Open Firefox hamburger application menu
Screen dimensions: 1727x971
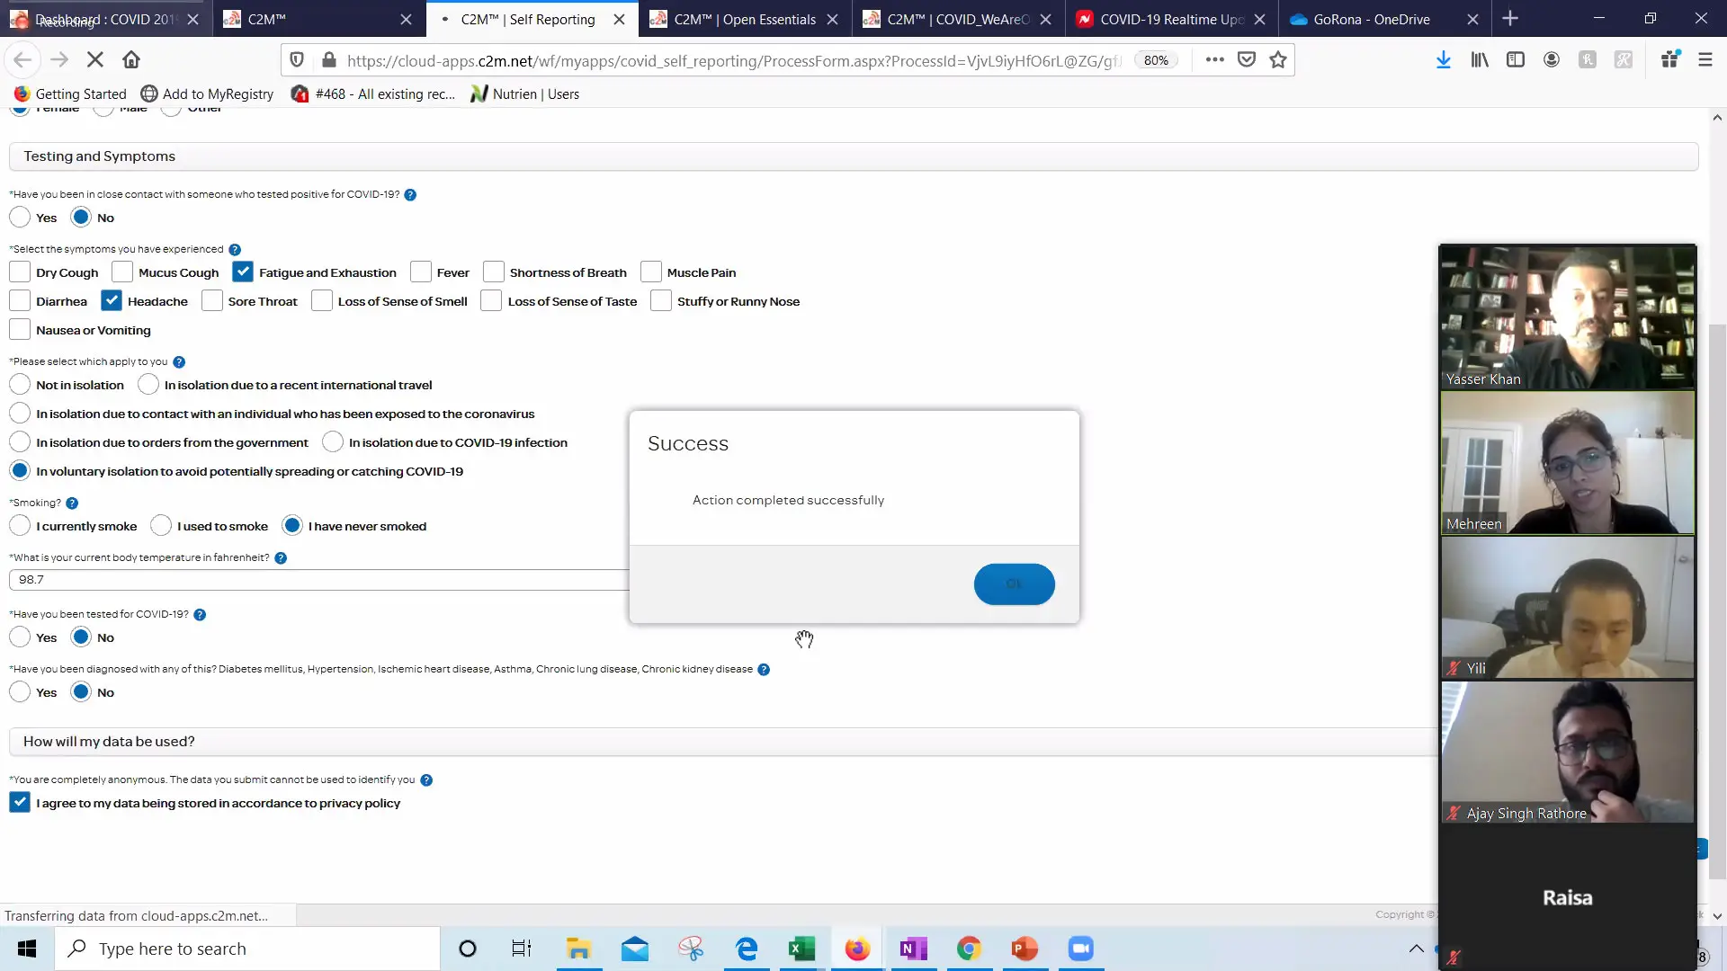[x=1705, y=60]
